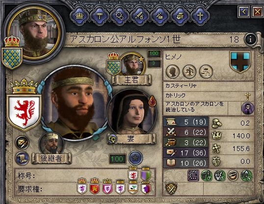Go back with the left arrow button
264x204 pixels.
pyautogui.click(x=244, y=12)
